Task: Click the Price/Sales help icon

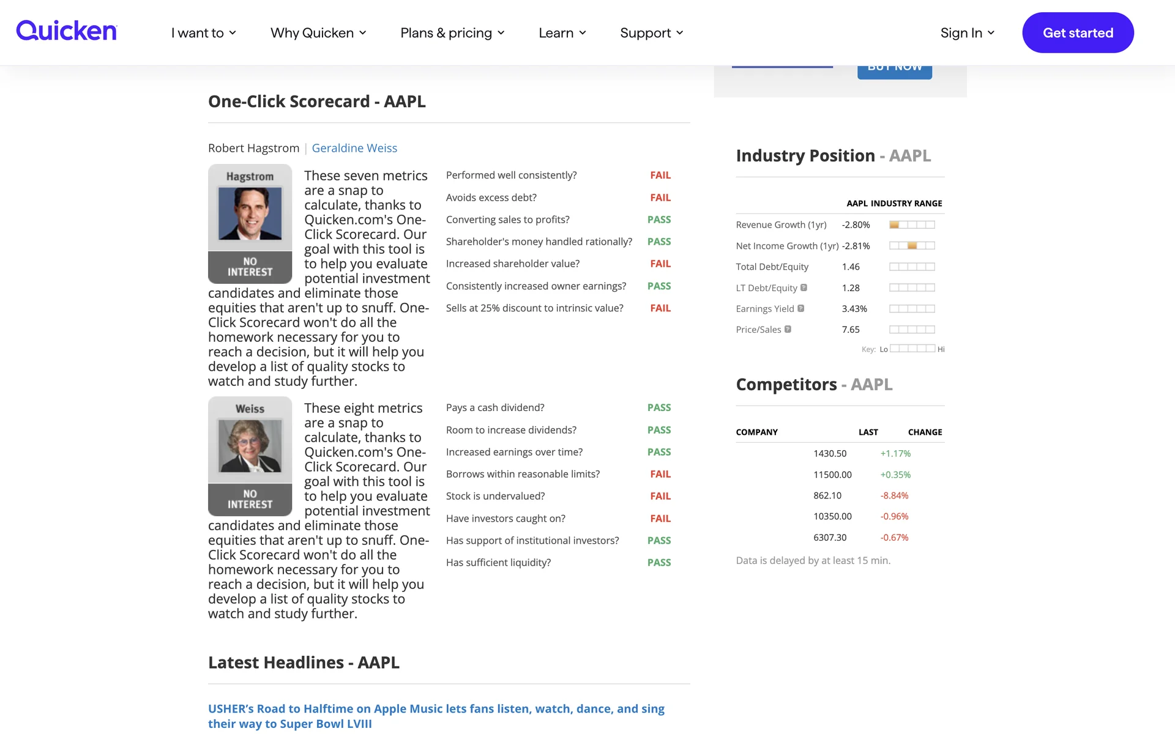Action: pos(788,329)
